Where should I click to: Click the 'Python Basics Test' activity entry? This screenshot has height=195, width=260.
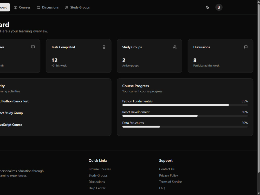pyautogui.click(x=14, y=101)
